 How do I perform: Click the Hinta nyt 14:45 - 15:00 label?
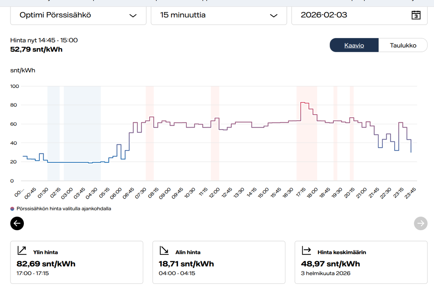pyautogui.click(x=44, y=40)
